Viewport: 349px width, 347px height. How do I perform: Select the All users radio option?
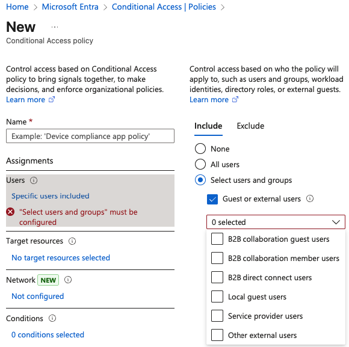[200, 164]
